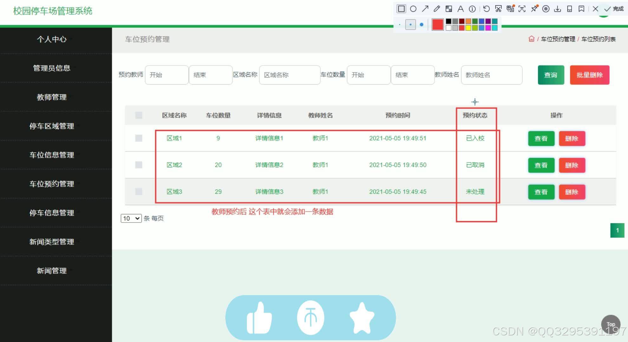The width and height of the screenshot is (628, 342).
Task: Click the 区域名称 search input field
Action: coord(290,75)
